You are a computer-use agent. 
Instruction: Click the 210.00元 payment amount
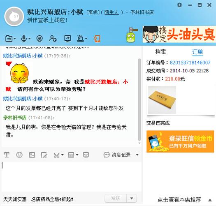[175, 79]
